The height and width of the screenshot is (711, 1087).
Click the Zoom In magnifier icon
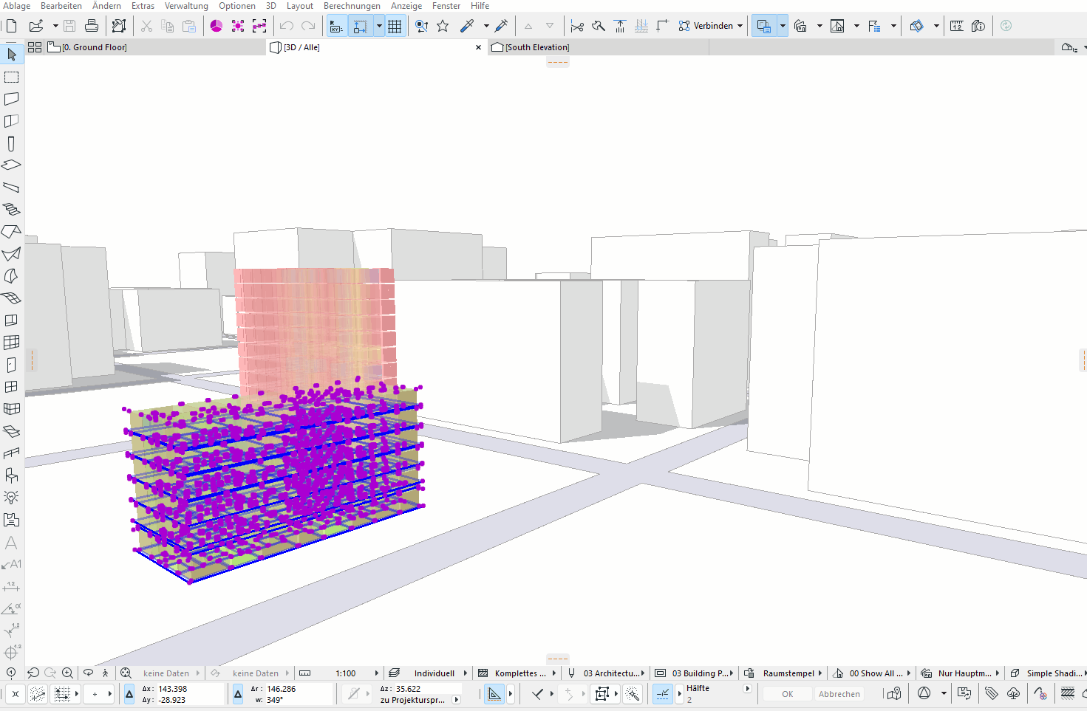68,673
